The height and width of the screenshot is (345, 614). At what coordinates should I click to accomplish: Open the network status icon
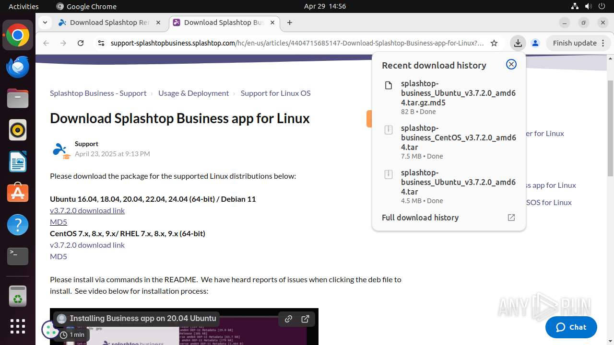pos(575,6)
